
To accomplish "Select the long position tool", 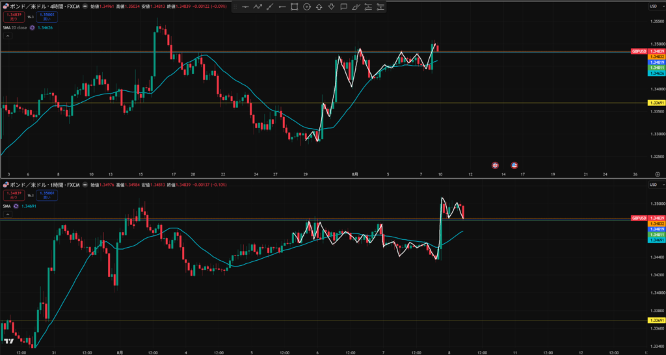I will click(x=368, y=7).
